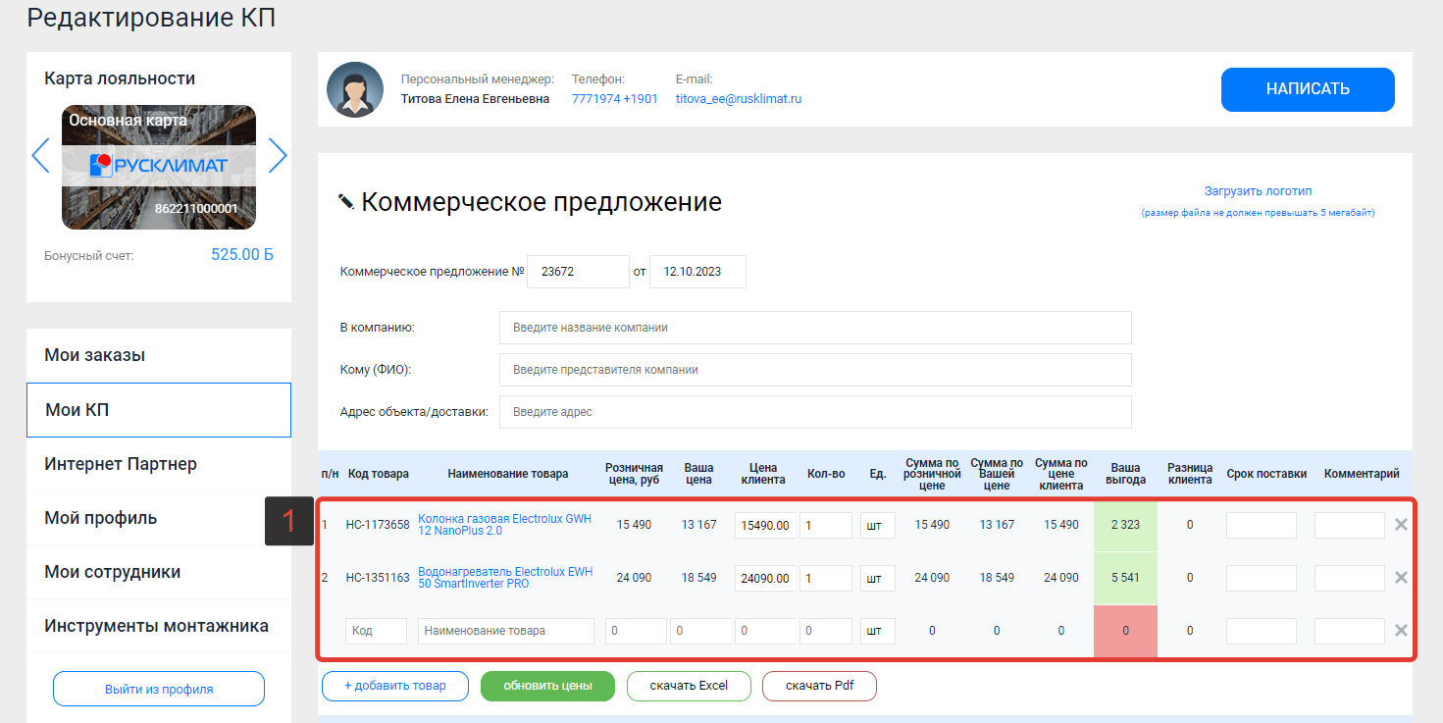Image resolution: width=1443 pixels, height=723 pixels.
Task: Focus Комментарий field in Водонагреватель row
Action: coord(1350,578)
